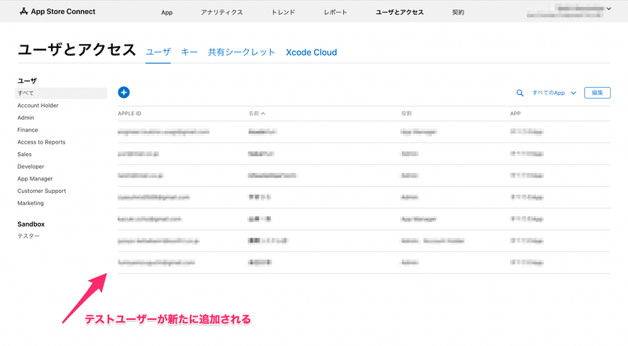The width and height of the screenshot is (628, 346).
Task: Filter users by Developer role
Action: 31,166
